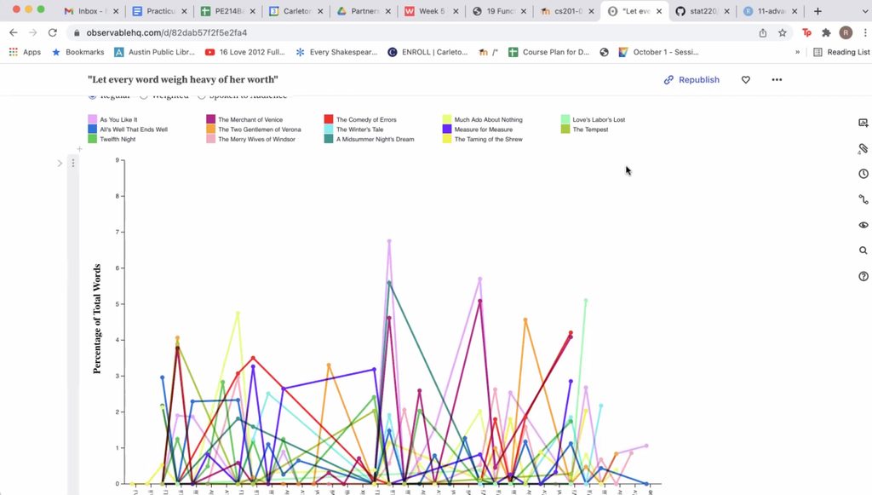The height and width of the screenshot is (495, 872).
Task: Open the October 1 - Sessi... bookmark
Action: click(658, 52)
